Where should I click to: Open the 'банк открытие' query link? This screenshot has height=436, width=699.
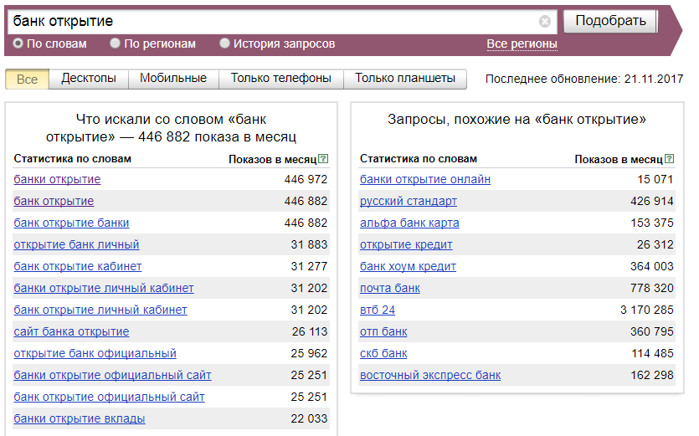(x=54, y=201)
